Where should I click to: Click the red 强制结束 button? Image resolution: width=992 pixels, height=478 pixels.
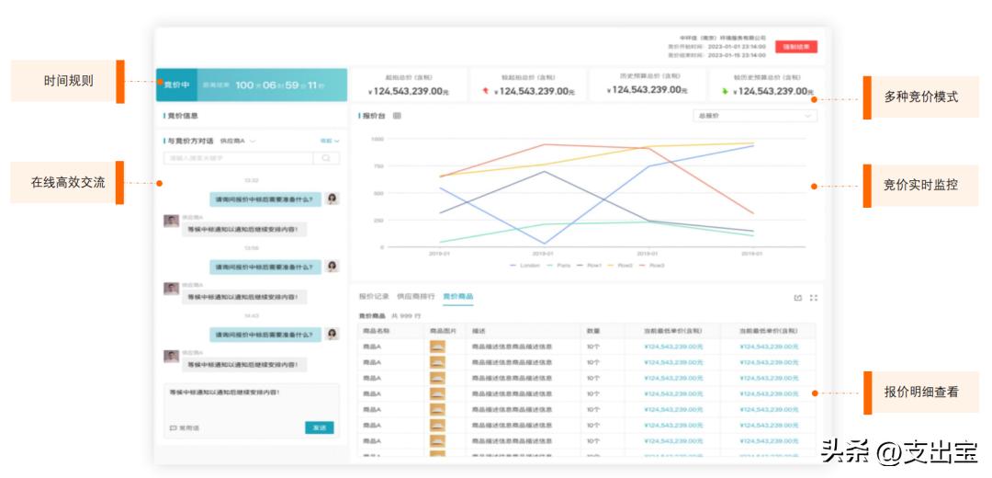point(795,47)
